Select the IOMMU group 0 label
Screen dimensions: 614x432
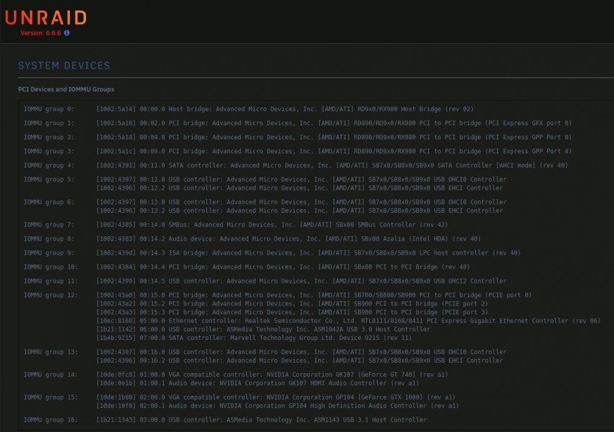(49, 109)
